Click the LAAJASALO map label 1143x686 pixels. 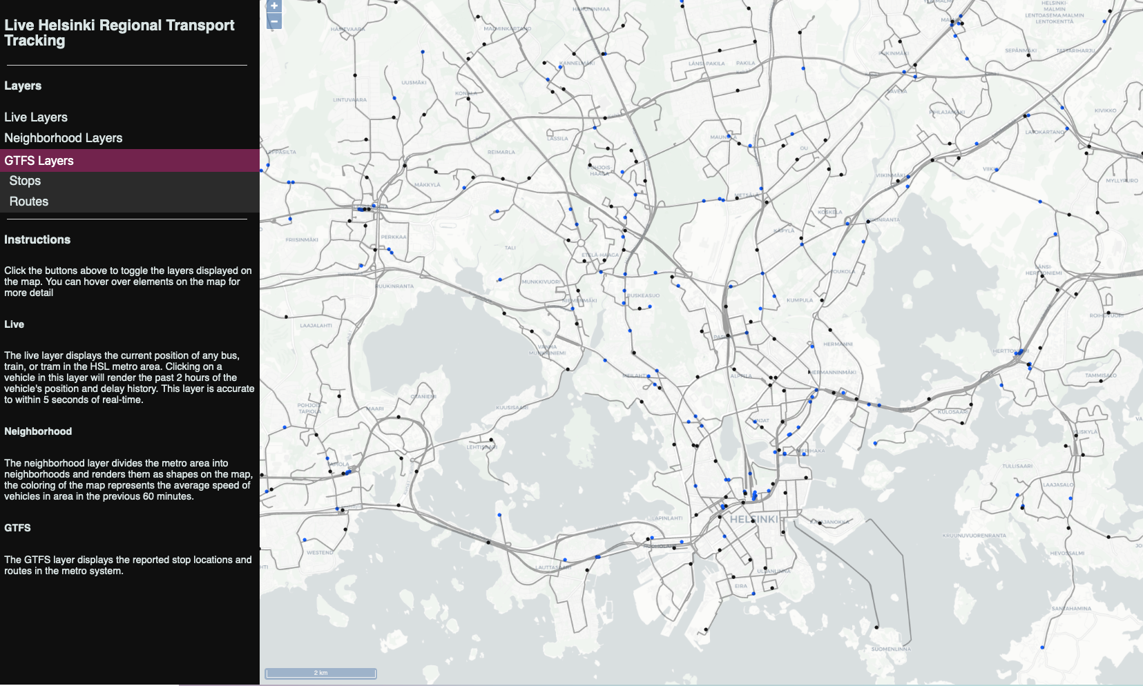(x=1058, y=484)
